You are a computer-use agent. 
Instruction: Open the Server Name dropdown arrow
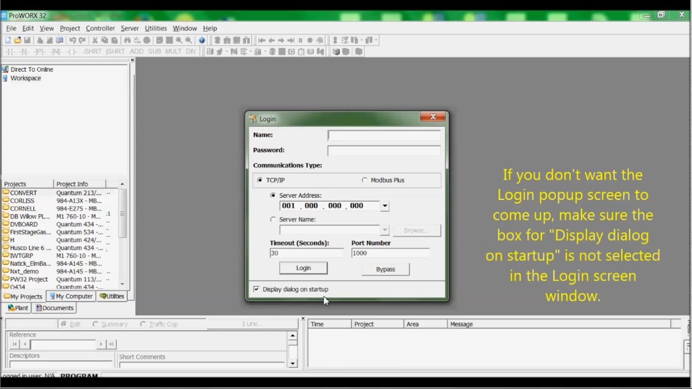pyautogui.click(x=384, y=230)
